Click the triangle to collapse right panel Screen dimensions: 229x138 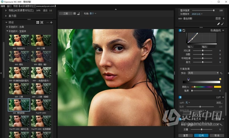click(228, 73)
